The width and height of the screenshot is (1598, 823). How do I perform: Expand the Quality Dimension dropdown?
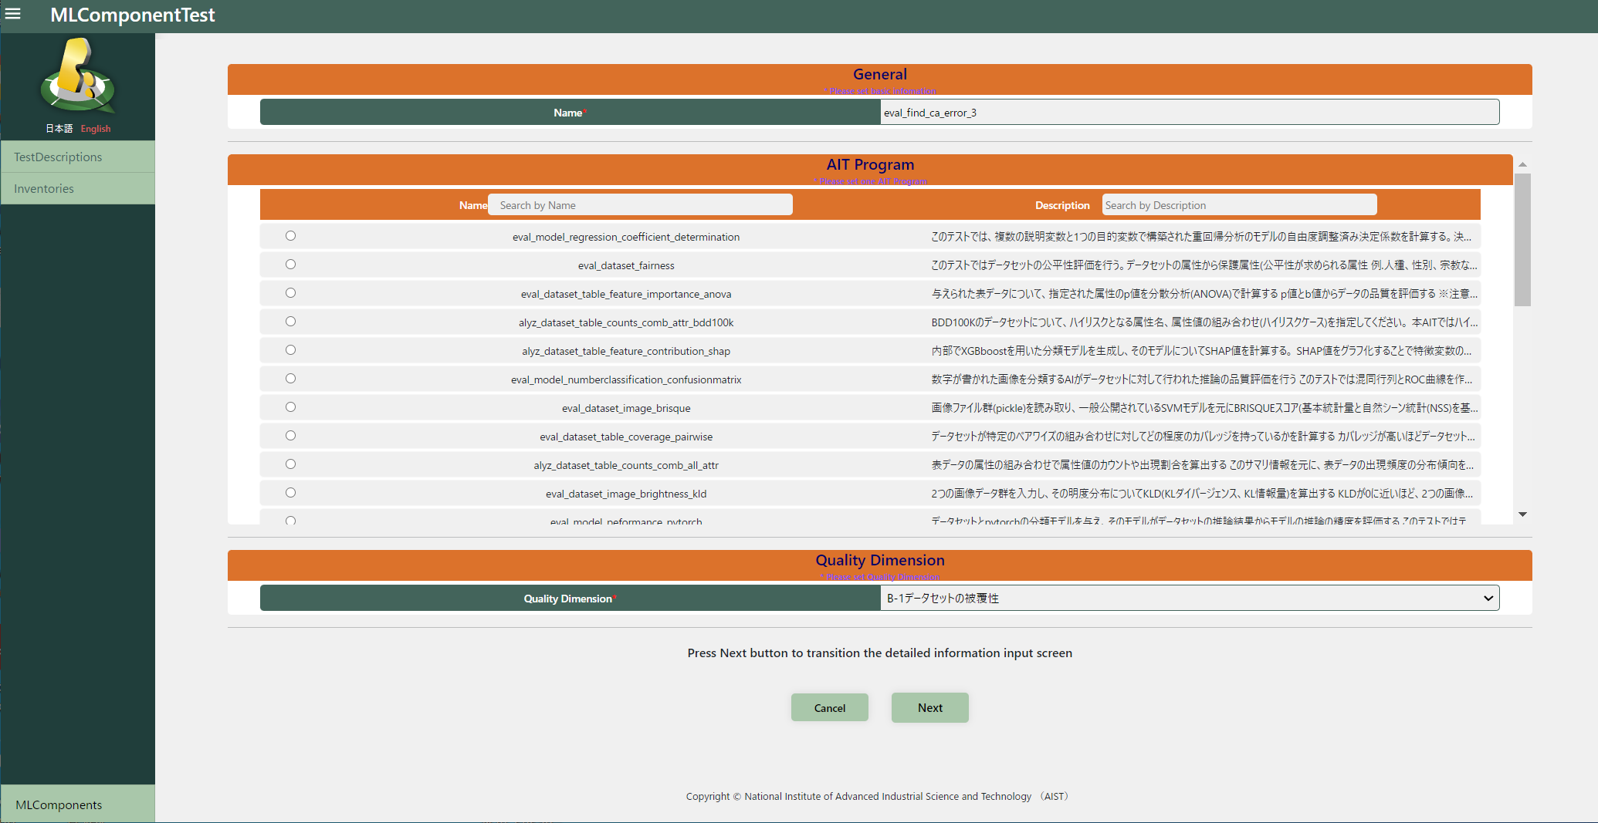click(1189, 598)
